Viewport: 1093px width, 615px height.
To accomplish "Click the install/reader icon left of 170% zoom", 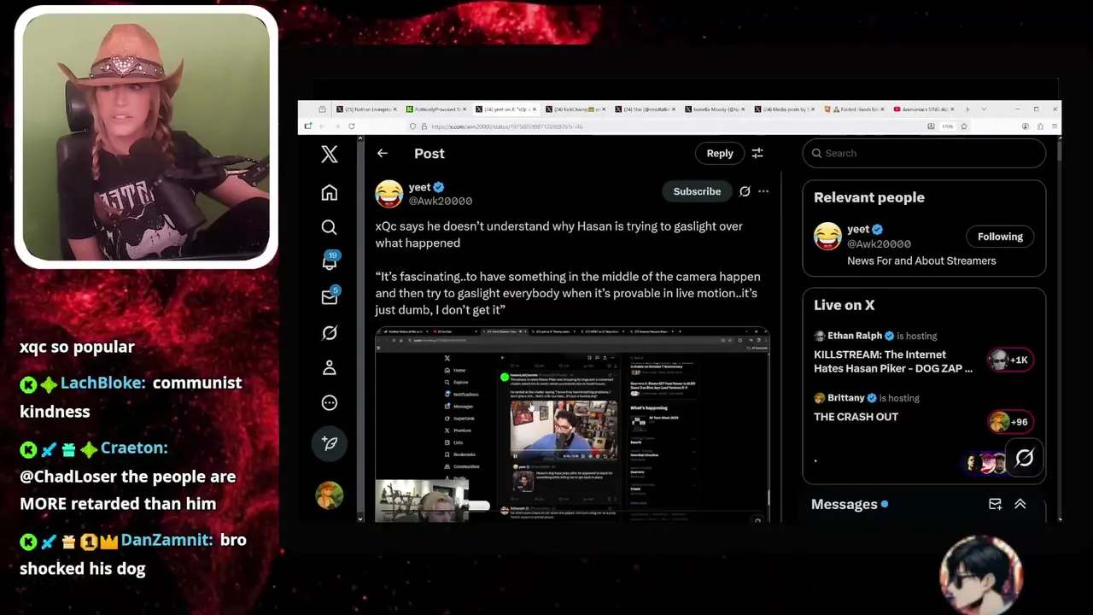I will click(x=931, y=126).
